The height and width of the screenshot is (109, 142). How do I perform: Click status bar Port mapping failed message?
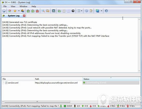pyautogui.click(x=30, y=106)
